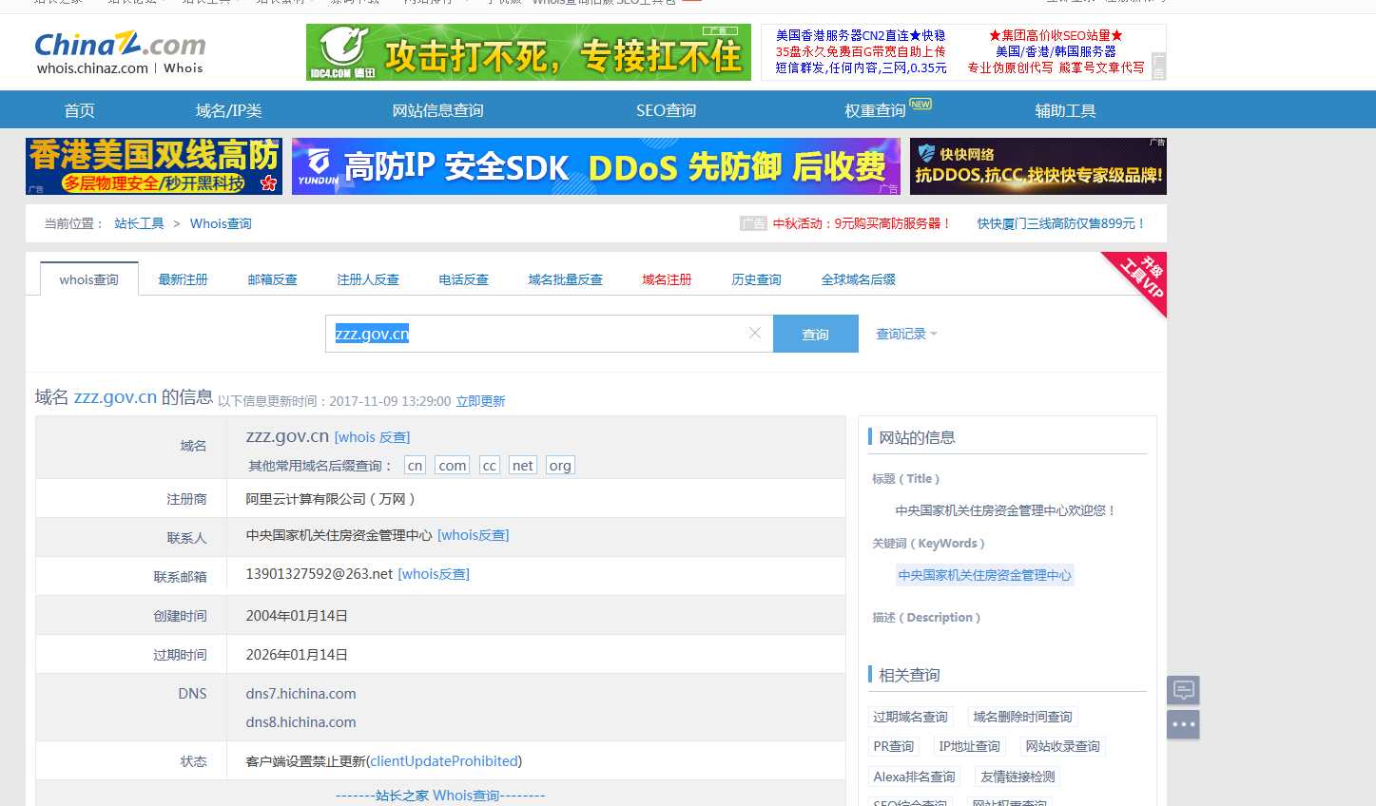Click the clientUpdateProhibited status link
Viewport: 1376px width, 806px height.
tap(444, 761)
